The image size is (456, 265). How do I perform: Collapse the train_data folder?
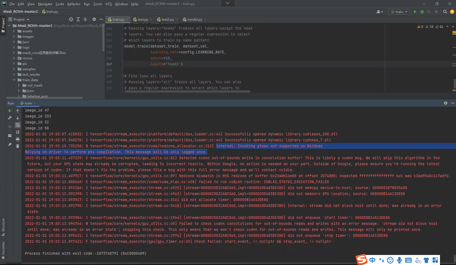click(14, 80)
